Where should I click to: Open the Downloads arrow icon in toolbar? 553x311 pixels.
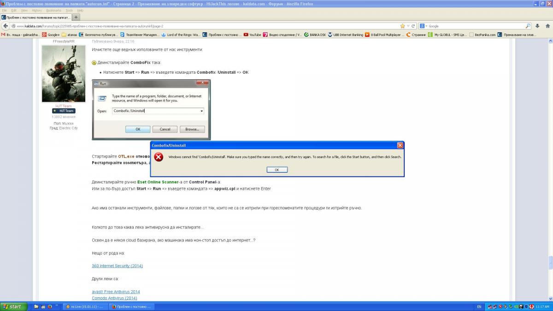click(537, 26)
